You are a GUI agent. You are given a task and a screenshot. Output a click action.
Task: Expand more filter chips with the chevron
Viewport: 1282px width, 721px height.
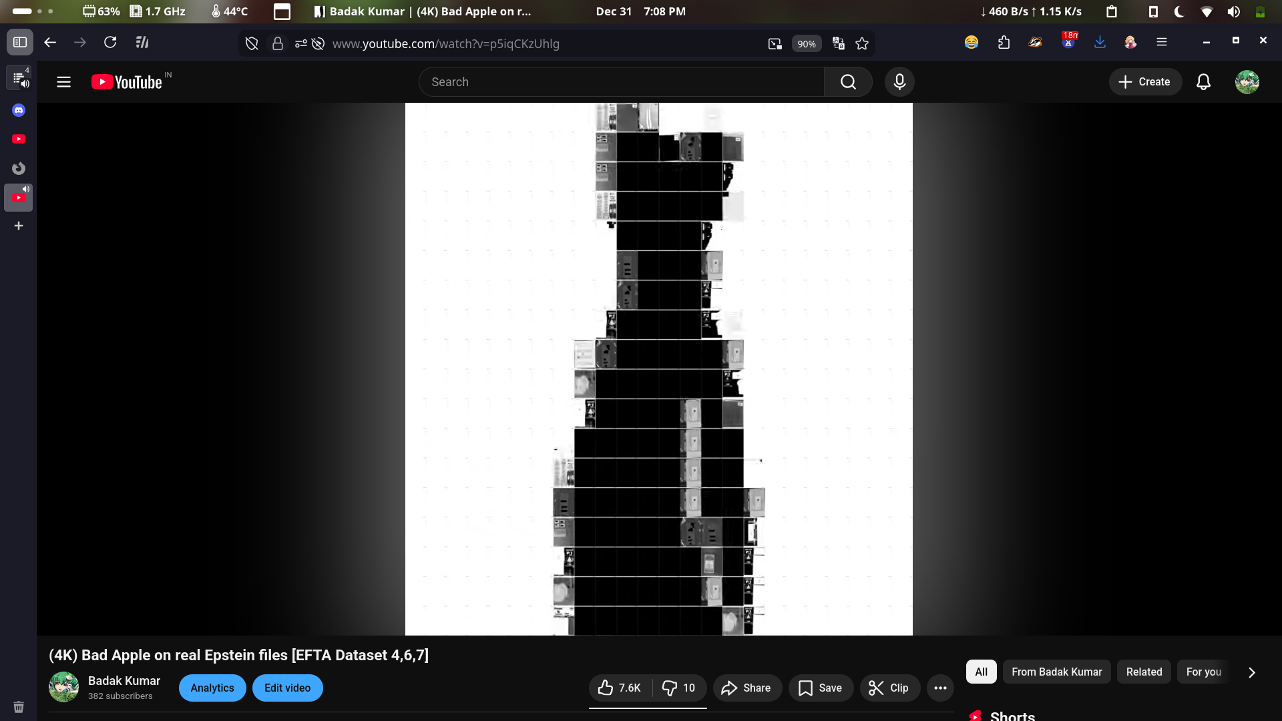click(x=1252, y=673)
